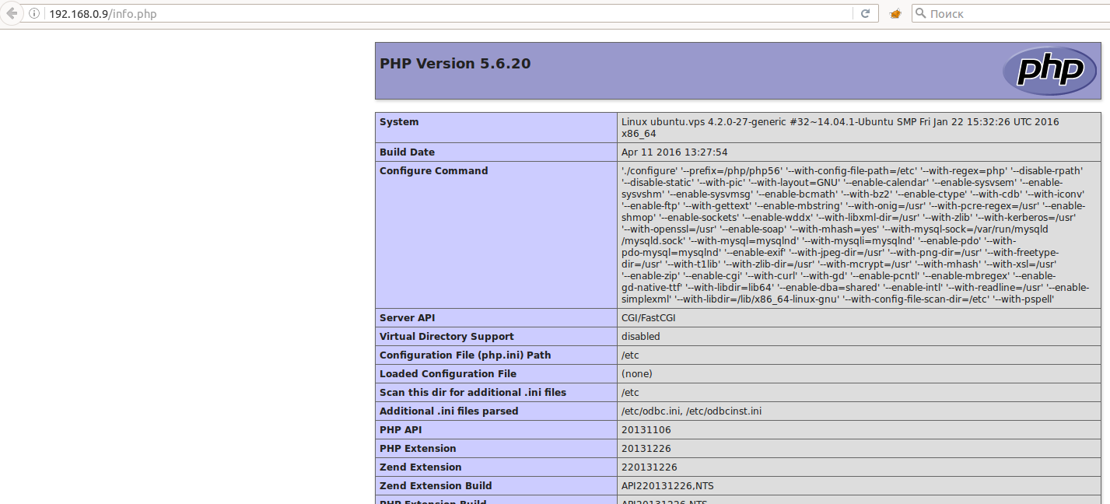Viewport: 1110px width, 504px height.
Task: Click the './configure' command text block
Action: tap(855, 235)
